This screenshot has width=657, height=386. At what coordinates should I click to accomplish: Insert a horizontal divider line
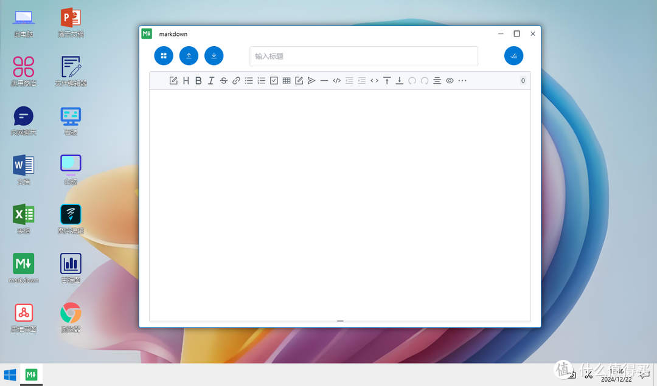tap(324, 81)
